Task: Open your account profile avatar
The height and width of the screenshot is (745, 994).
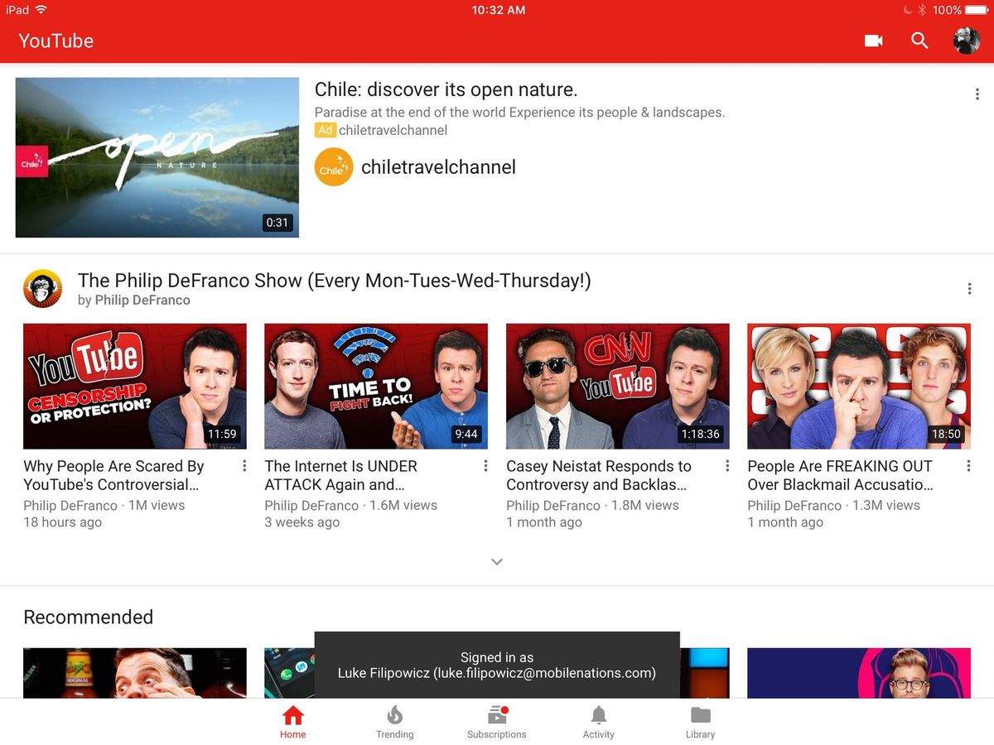Action: tap(966, 40)
